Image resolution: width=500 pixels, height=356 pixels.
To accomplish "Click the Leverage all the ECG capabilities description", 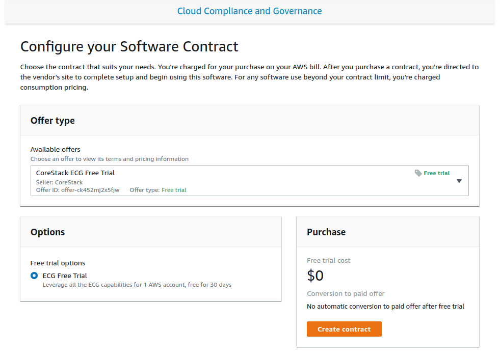I will (x=137, y=285).
